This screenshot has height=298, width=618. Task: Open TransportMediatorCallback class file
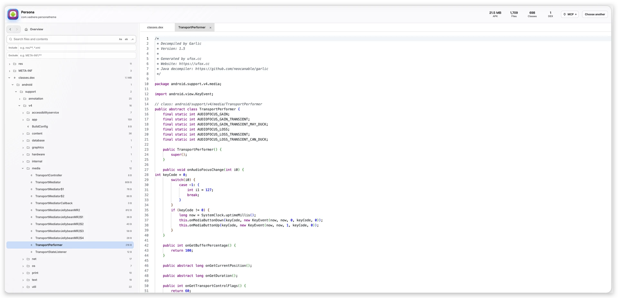click(70, 203)
